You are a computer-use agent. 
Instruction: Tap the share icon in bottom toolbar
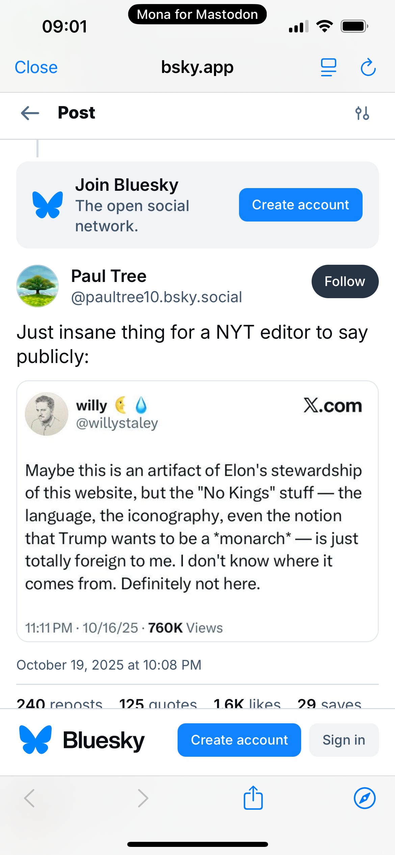(x=253, y=798)
